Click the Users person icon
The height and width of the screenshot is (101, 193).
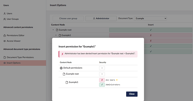(4, 14)
